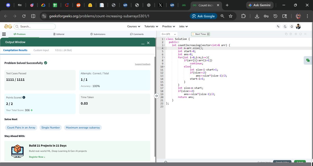Open password manager key icon
Image resolution: width=313 pixels, height=166 pixels.
point(266,16)
